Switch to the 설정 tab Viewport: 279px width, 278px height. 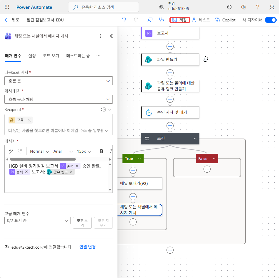[x=32, y=56]
